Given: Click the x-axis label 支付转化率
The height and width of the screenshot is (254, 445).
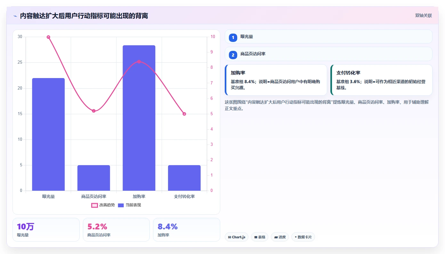Looking at the screenshot, I should click(x=184, y=196).
